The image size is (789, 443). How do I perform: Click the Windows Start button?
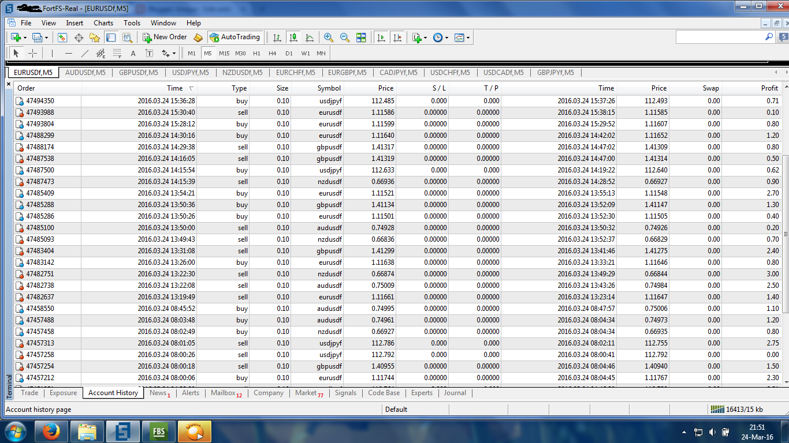tap(16, 431)
